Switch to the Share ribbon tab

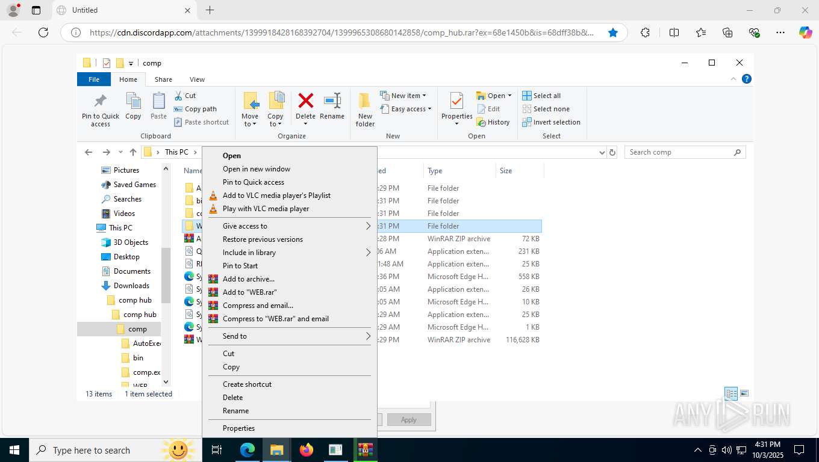click(x=163, y=79)
